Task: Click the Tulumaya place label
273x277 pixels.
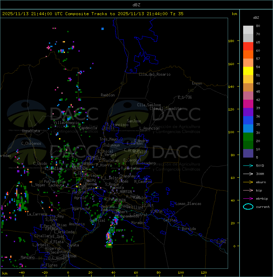Action: [112, 145]
